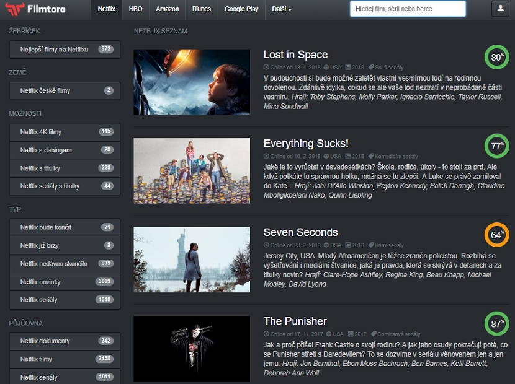Open the Everything Sucks! thumbnail
The height and width of the screenshot is (384, 515).
click(192, 171)
